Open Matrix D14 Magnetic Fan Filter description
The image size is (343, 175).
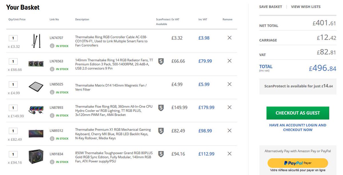[x=111, y=87]
